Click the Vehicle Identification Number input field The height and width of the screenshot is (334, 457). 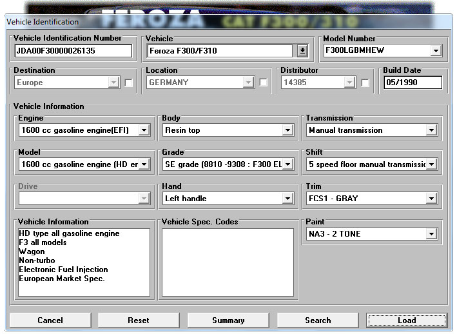click(72, 51)
